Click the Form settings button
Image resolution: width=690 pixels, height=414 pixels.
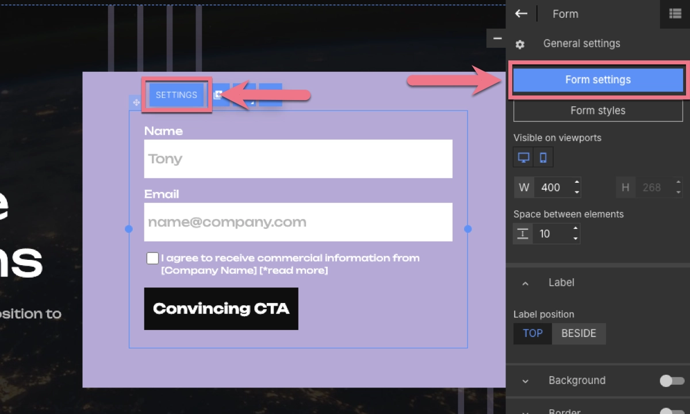point(598,80)
